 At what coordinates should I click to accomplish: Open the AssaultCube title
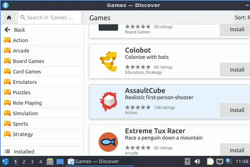tap(145, 90)
